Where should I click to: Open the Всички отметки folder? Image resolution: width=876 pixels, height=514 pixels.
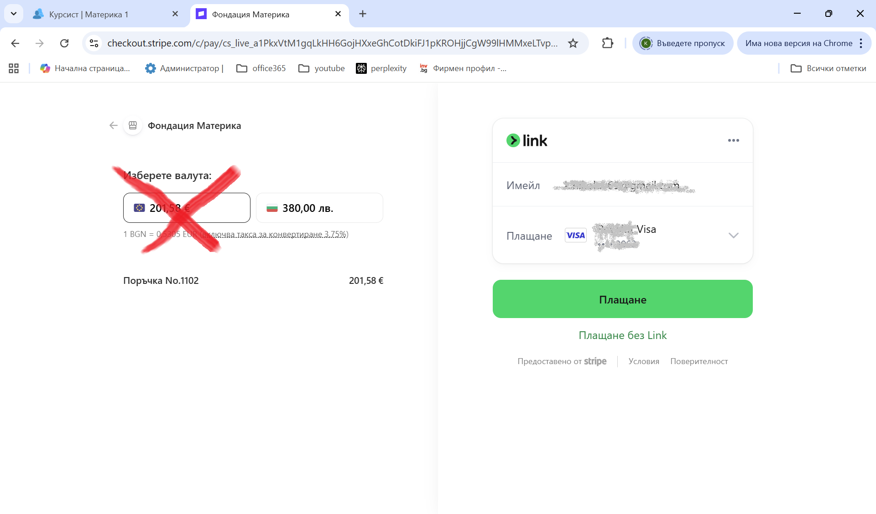tap(828, 68)
